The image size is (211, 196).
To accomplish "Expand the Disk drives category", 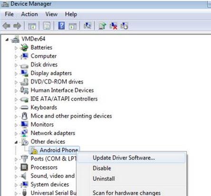I will point(16,65).
